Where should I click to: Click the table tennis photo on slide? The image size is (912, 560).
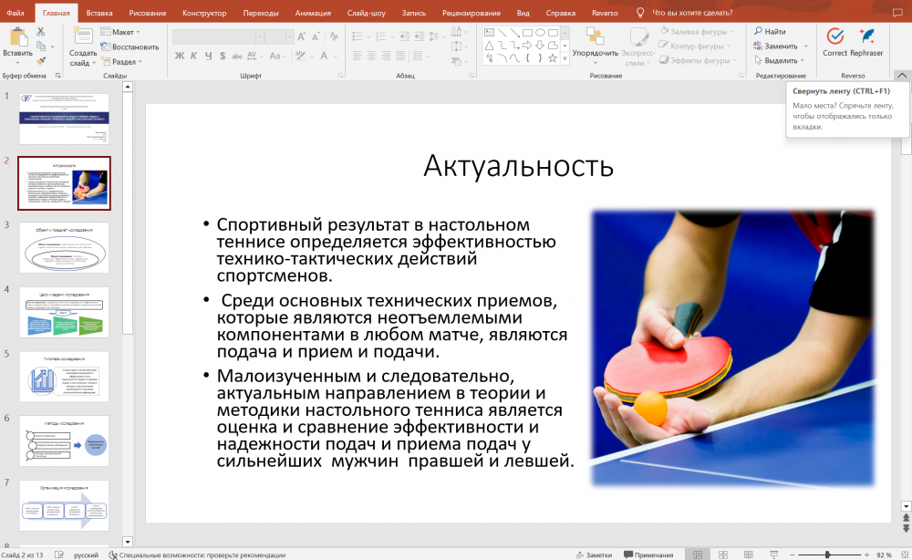[733, 347]
